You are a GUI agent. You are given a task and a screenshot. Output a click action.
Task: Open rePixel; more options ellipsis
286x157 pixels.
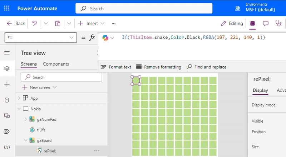click(97, 151)
